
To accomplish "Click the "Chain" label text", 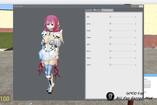I will tap(89, 31).
